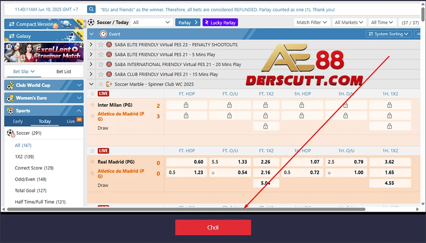
Task: Favorite the PES 21 15 Mins Play league
Action: click(x=101, y=74)
